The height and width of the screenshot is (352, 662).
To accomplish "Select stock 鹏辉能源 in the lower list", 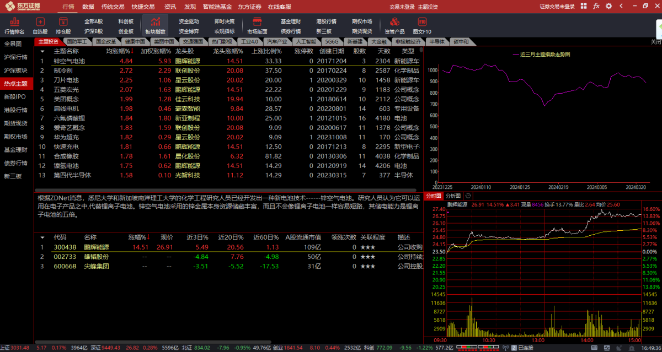I will click(x=229, y=247).
